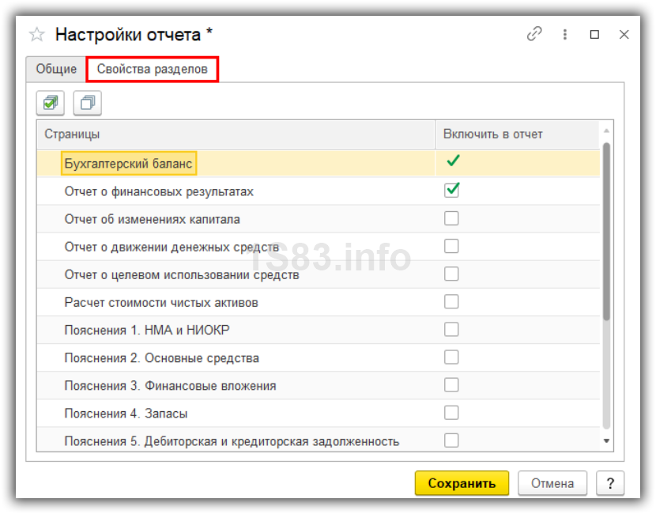Screen dimensions: 656x514
Task: Open the three-dot more actions menu
Action: 565,34
